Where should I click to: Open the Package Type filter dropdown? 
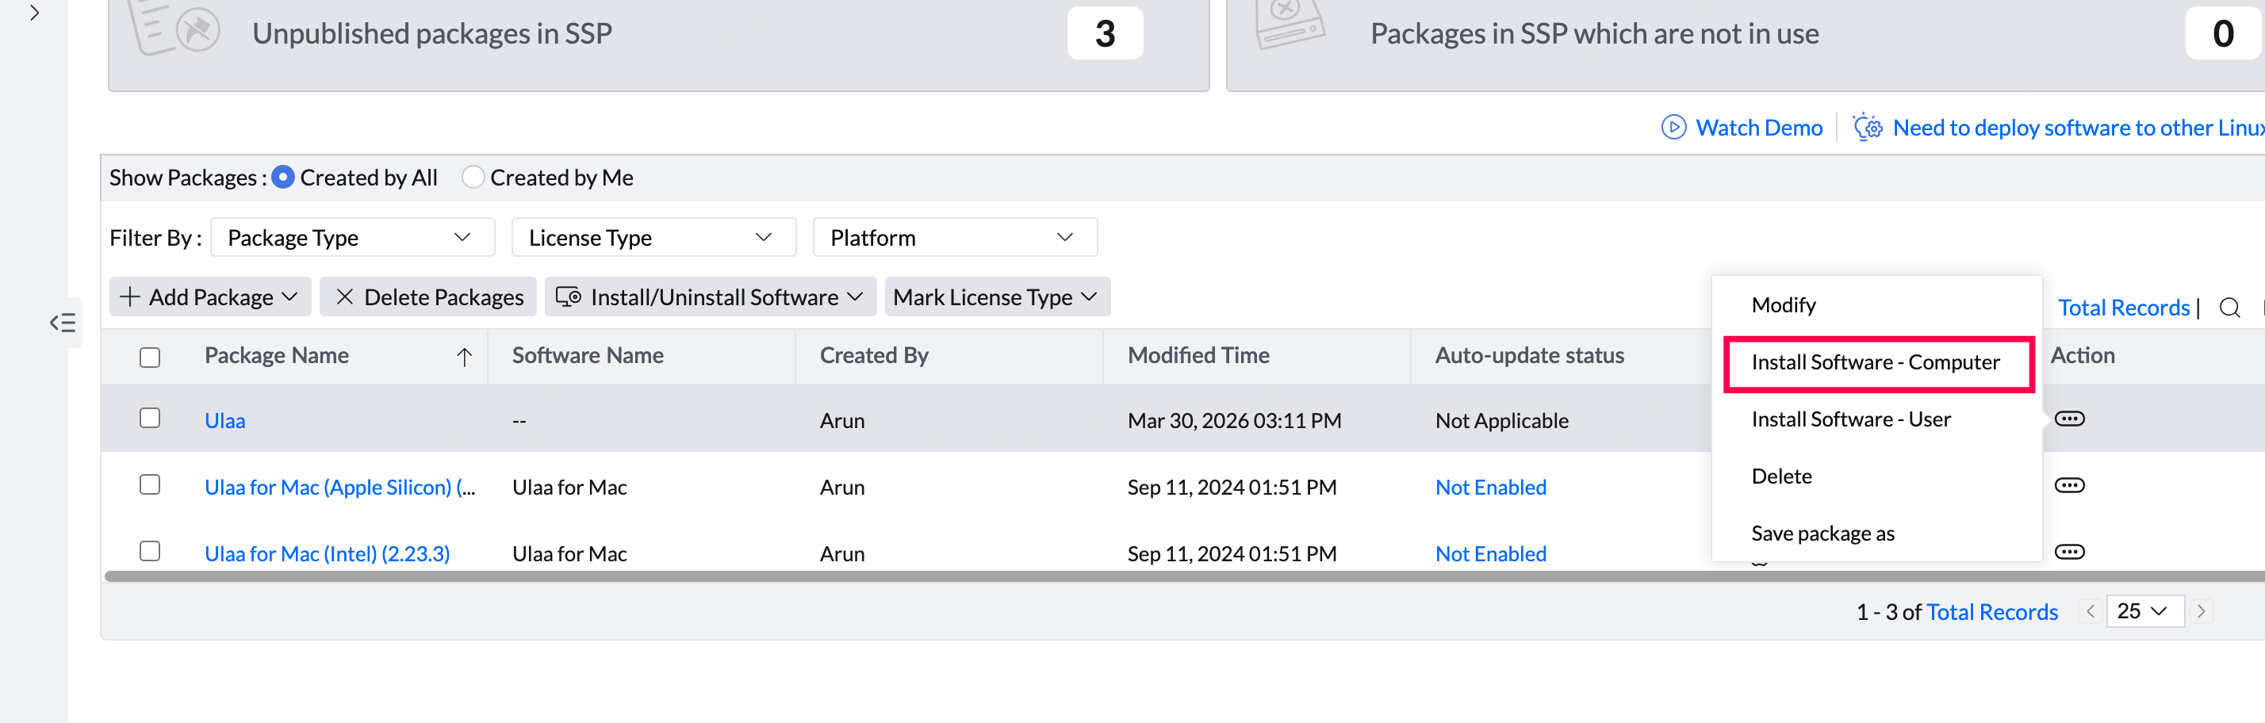(351, 237)
